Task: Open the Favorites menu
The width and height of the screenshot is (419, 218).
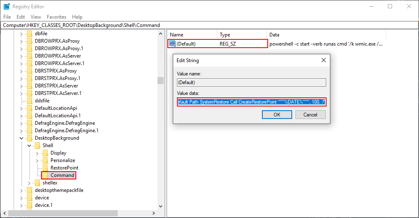Action: tap(56, 17)
